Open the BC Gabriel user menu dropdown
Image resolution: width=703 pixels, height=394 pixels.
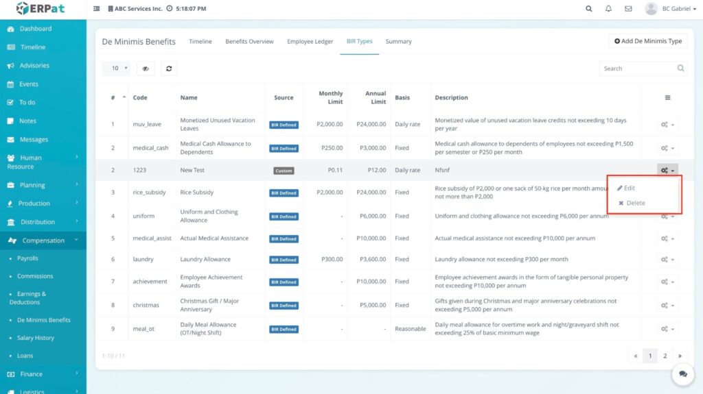pyautogui.click(x=671, y=9)
